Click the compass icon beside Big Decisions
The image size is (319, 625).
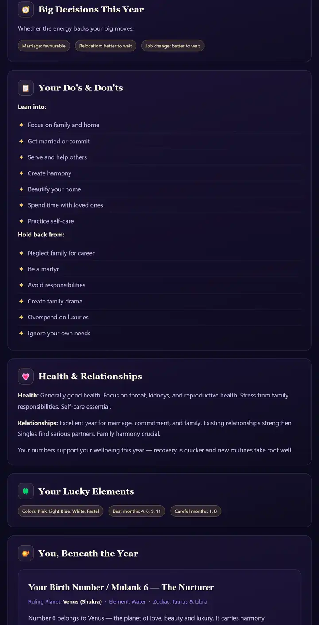point(26,10)
